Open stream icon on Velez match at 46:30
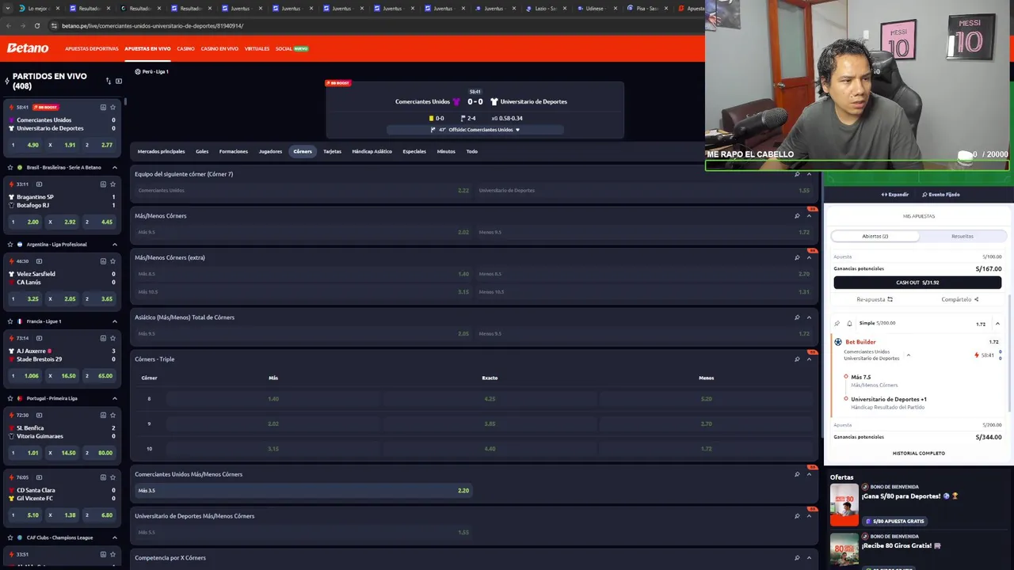This screenshot has height=570, width=1014. pos(38,260)
